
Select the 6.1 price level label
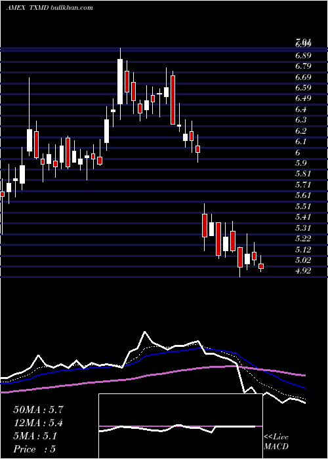300,142
